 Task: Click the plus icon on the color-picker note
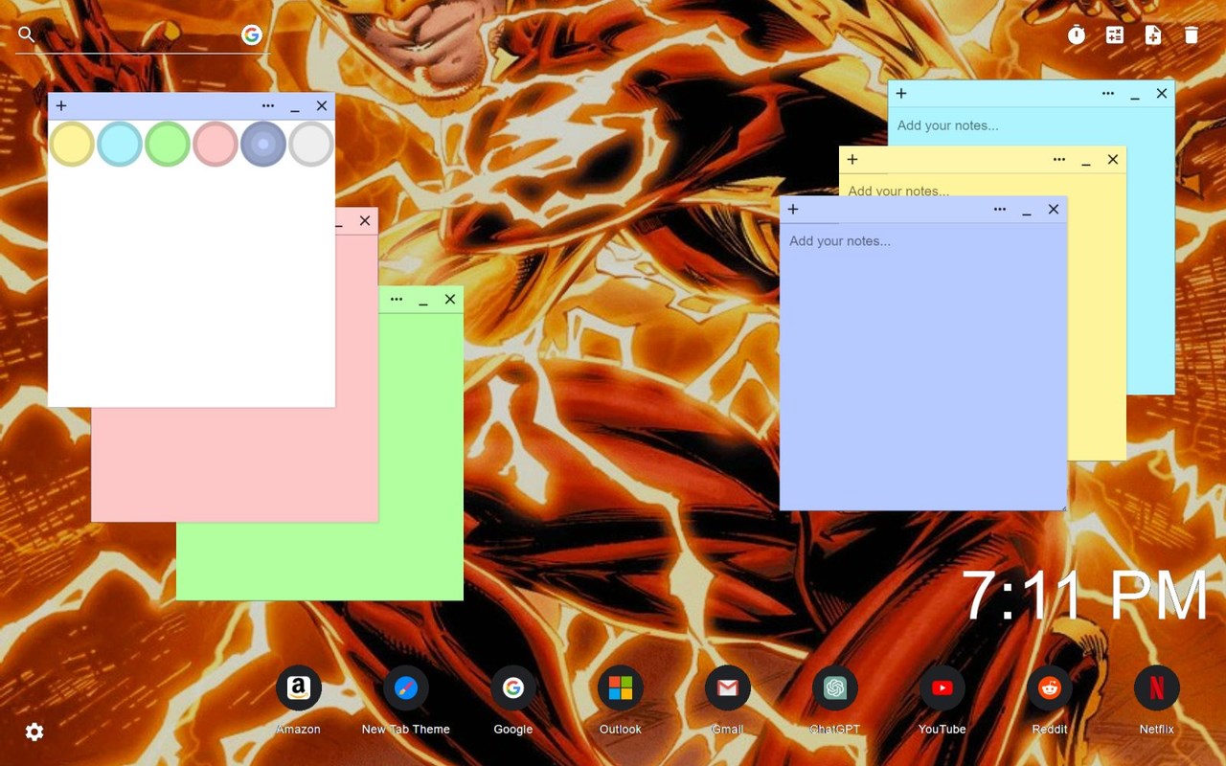click(61, 106)
